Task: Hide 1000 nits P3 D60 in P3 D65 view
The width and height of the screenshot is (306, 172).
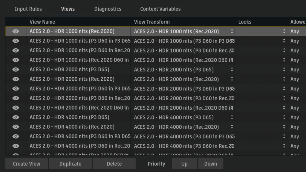Action: 16,41
